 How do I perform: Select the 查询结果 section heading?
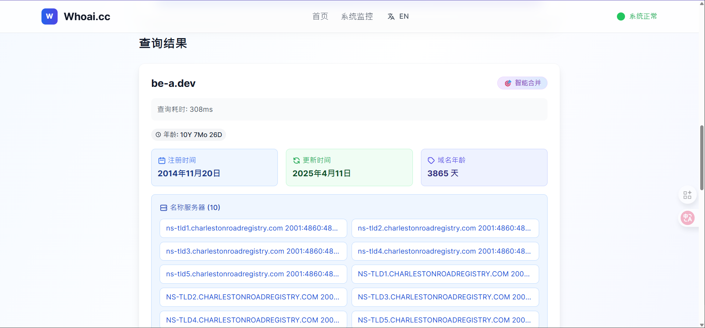click(x=163, y=43)
